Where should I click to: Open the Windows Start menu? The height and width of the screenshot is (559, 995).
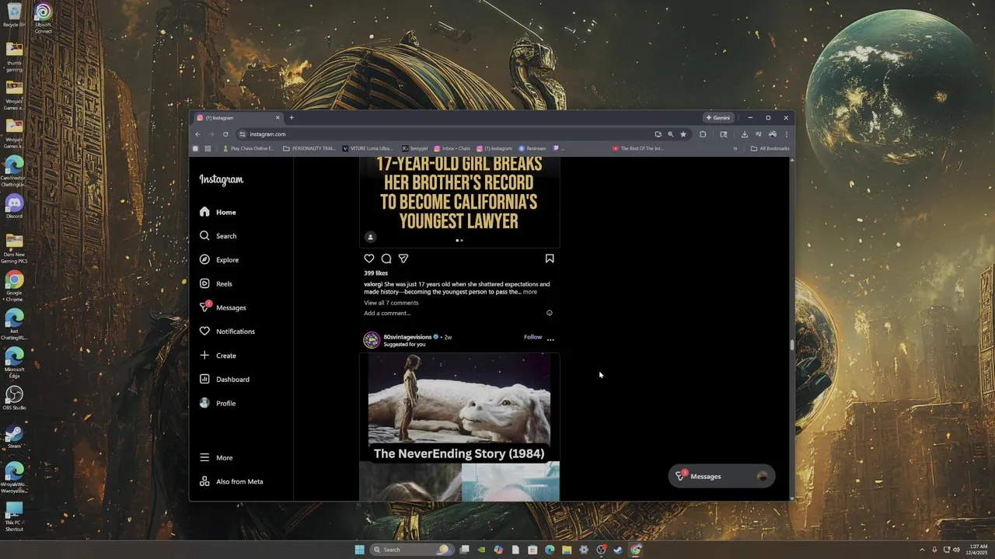pos(359,550)
